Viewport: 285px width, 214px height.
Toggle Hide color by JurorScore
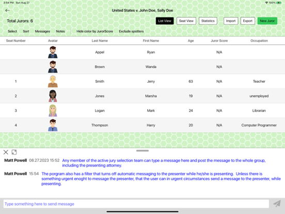(94, 32)
